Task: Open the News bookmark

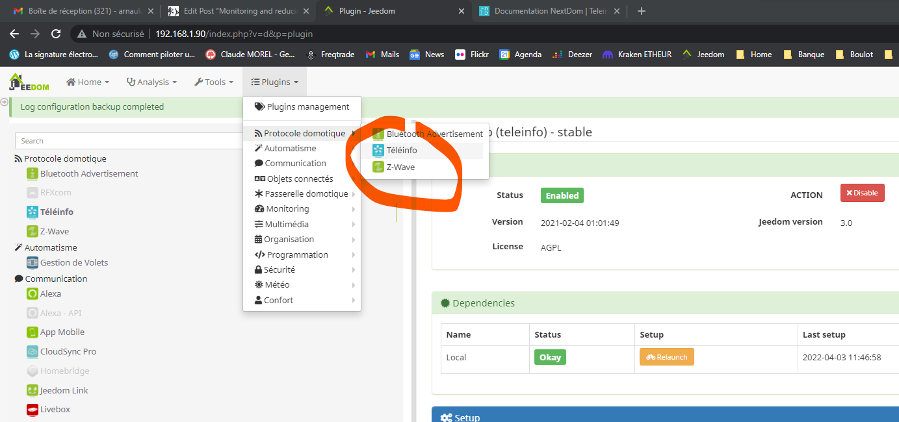Action: (x=427, y=55)
